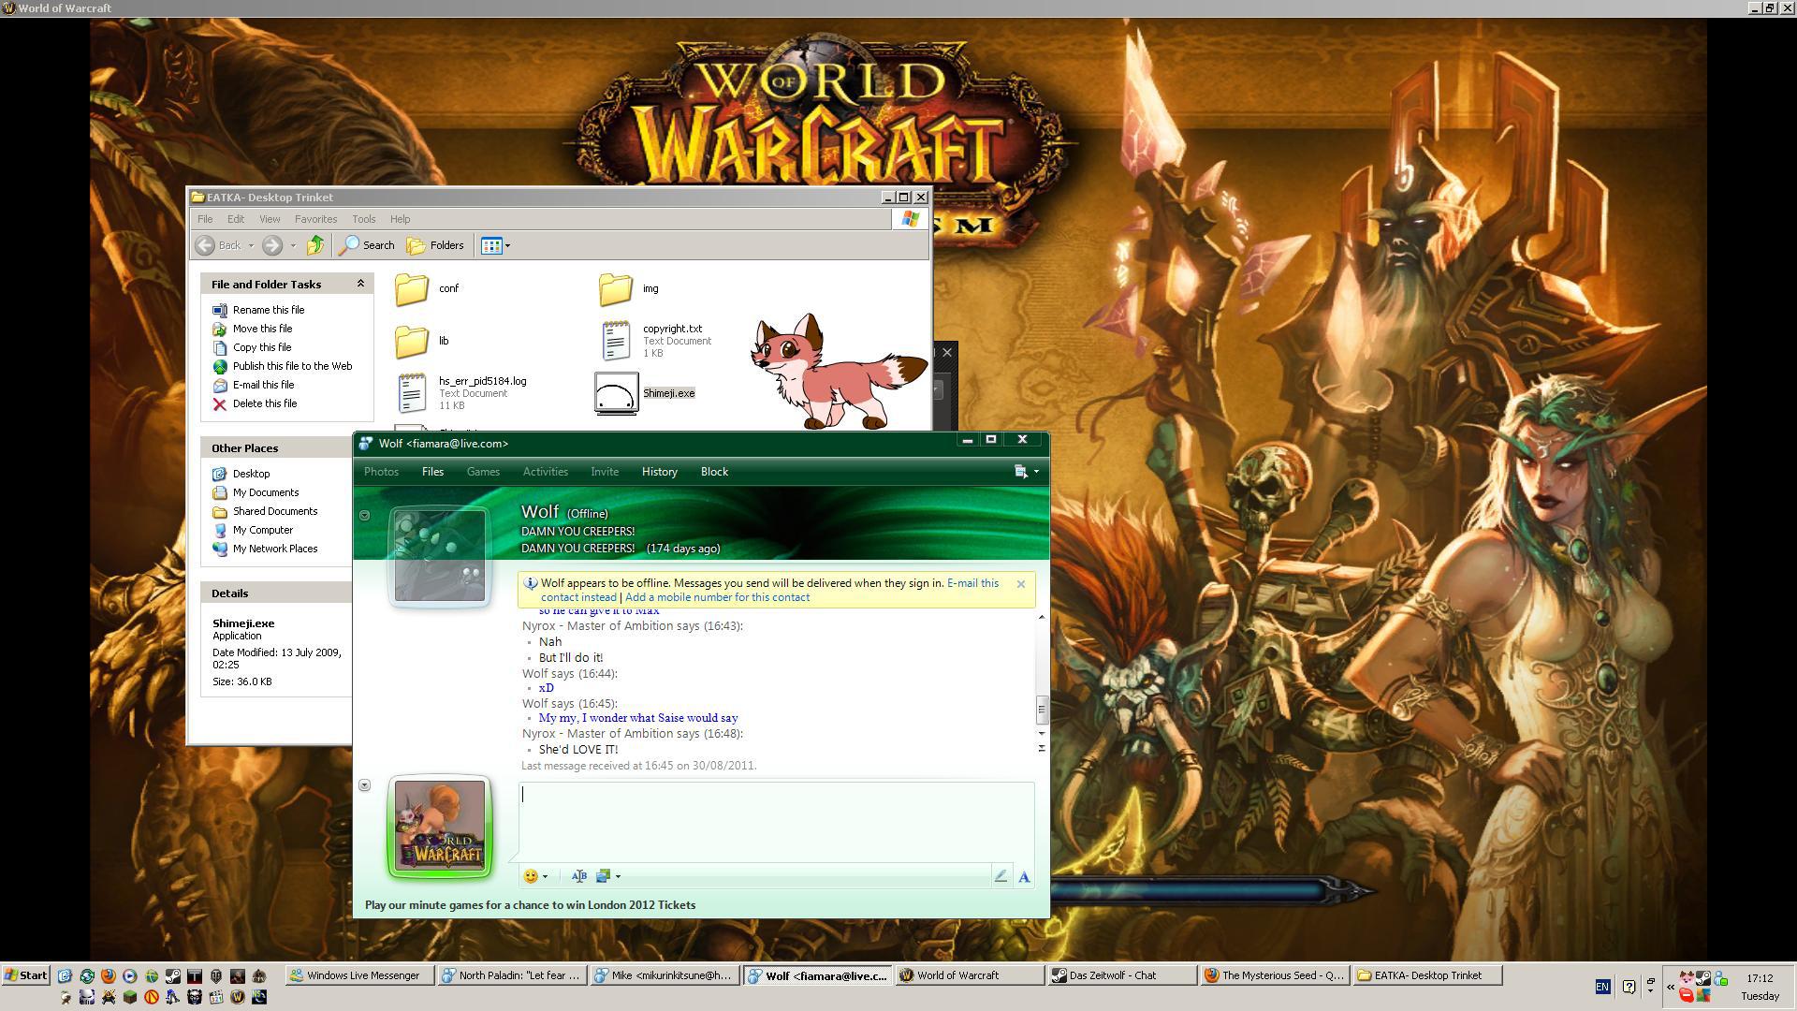The image size is (1797, 1011).
Task: Click the Up folder icon in Explorer
Action: point(315,245)
